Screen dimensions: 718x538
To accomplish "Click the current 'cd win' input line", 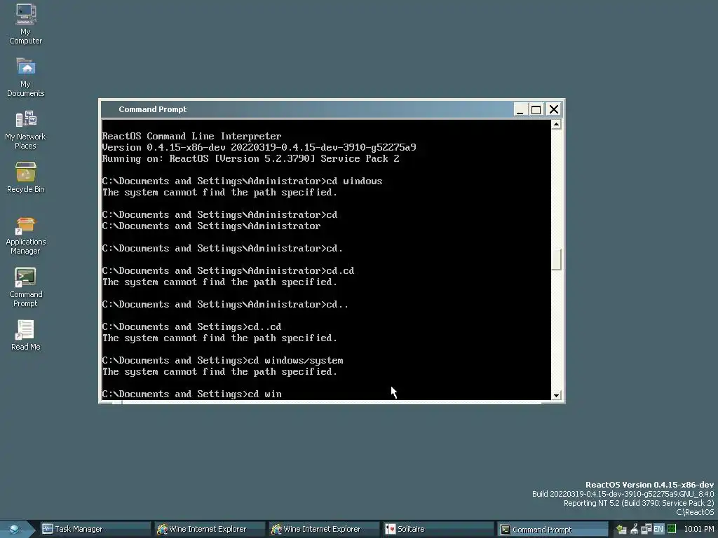I will click(192, 394).
